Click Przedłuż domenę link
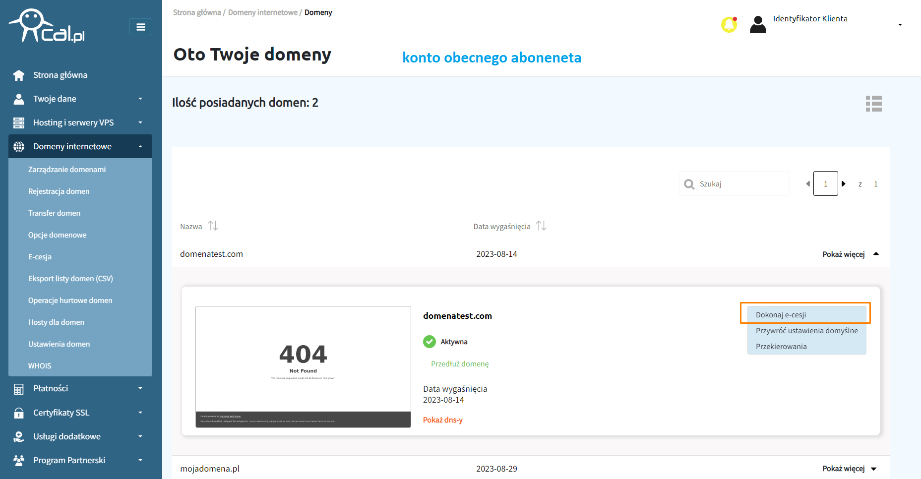 [460, 364]
